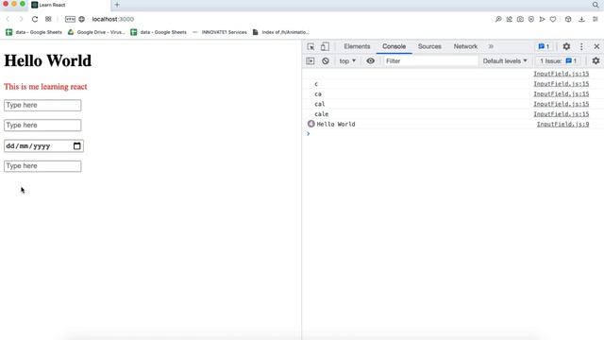The height and width of the screenshot is (340, 604).
Task: Open InputField.js:15 link for 'cal' log
Action: [x=561, y=104]
